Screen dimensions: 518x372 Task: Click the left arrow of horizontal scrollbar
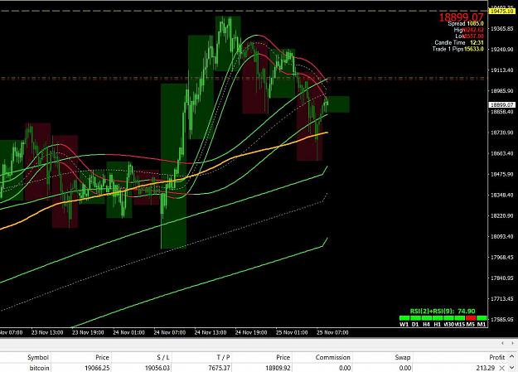(502, 343)
